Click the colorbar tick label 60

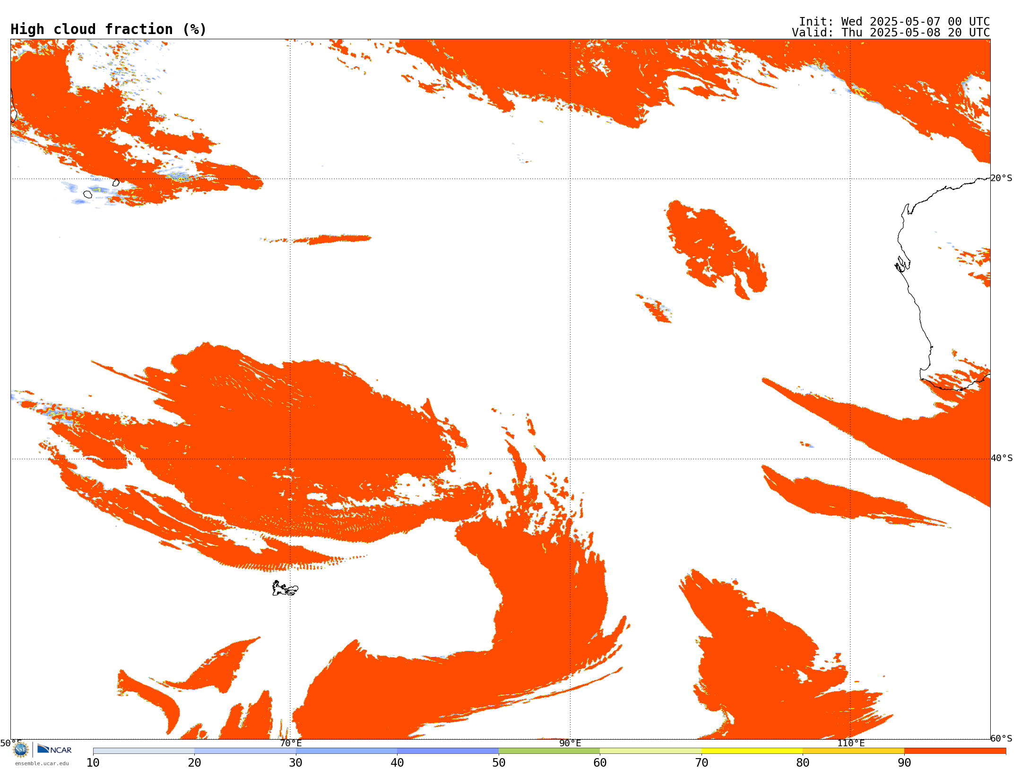point(600,762)
